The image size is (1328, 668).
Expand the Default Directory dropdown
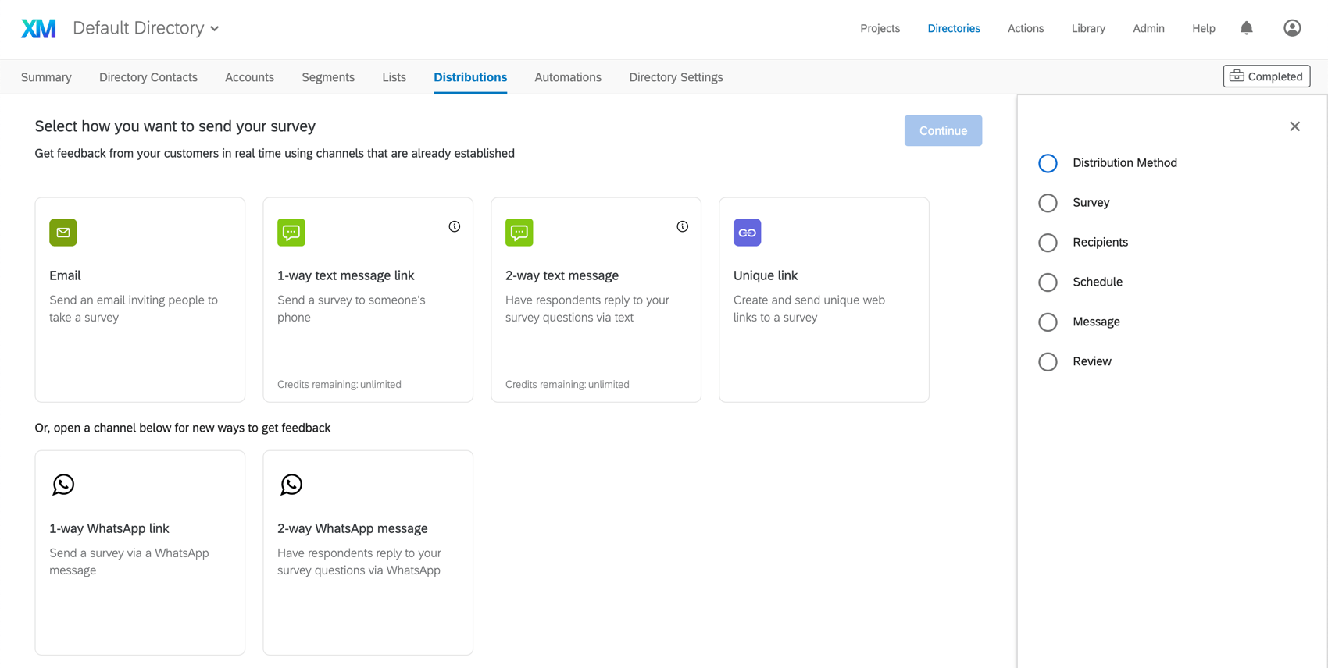tap(146, 28)
